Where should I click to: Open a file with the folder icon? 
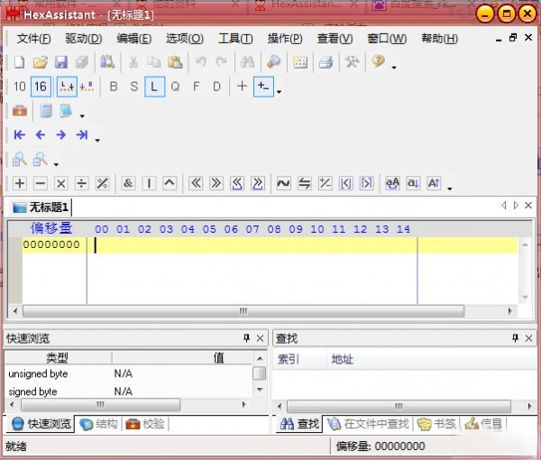(40, 62)
